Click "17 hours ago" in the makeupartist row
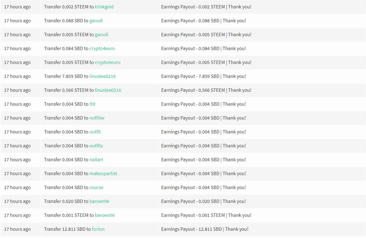The image size is (366, 238). 17,174
